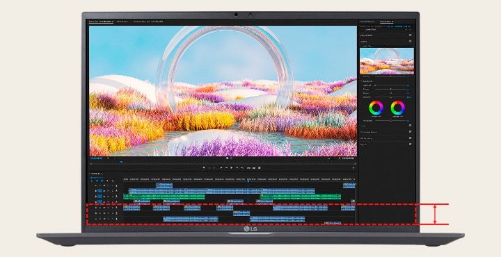Select the right green clip in timeline
The height and width of the screenshot is (257, 501).
coord(301,197)
